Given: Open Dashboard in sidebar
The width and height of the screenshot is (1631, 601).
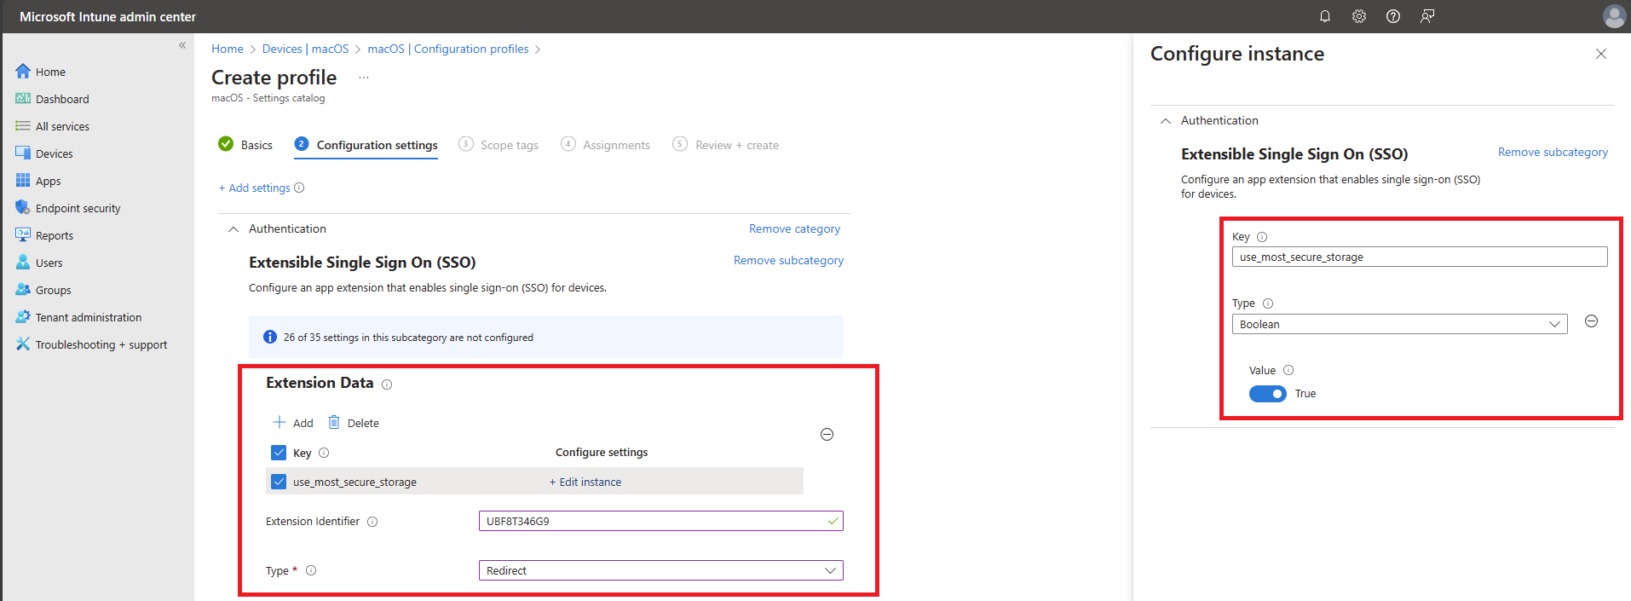Looking at the screenshot, I should point(62,99).
